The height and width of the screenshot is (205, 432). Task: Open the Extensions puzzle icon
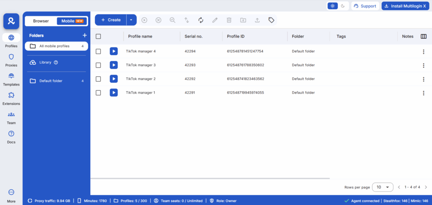pyautogui.click(x=11, y=98)
